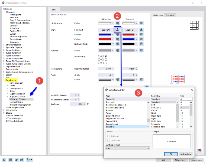Click the Anwenden button
Viewport: 206px width, 164px height.
tap(197, 160)
